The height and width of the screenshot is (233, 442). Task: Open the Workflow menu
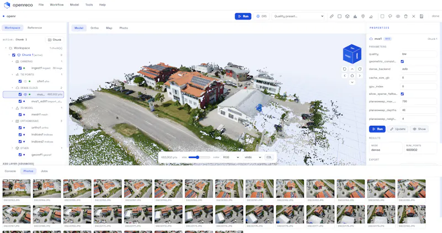(57, 5)
